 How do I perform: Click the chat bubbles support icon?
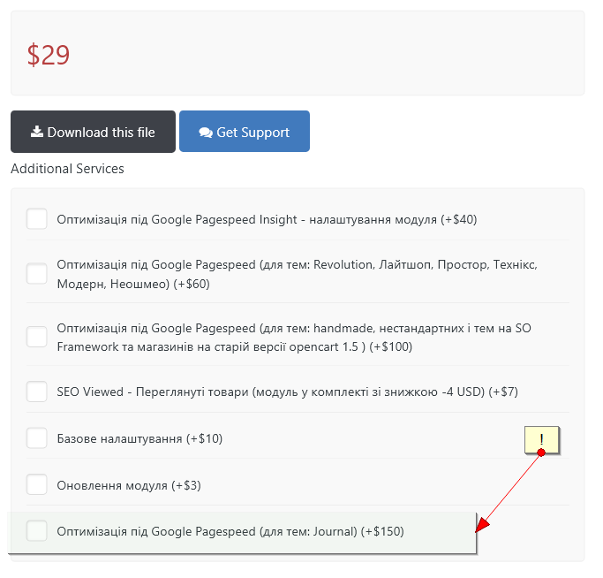pyautogui.click(x=206, y=133)
